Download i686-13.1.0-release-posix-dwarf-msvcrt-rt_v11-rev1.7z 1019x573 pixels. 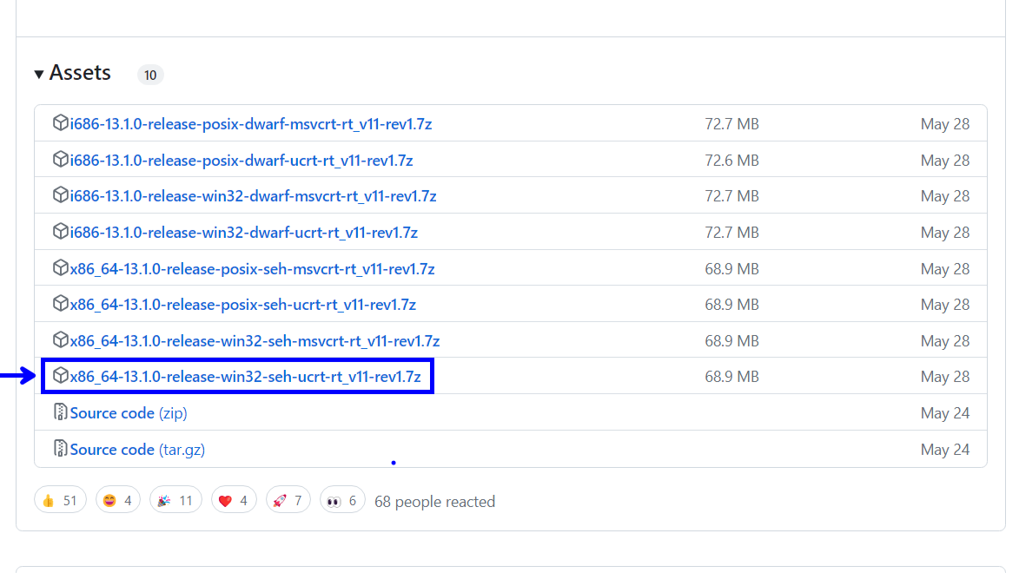pos(251,124)
